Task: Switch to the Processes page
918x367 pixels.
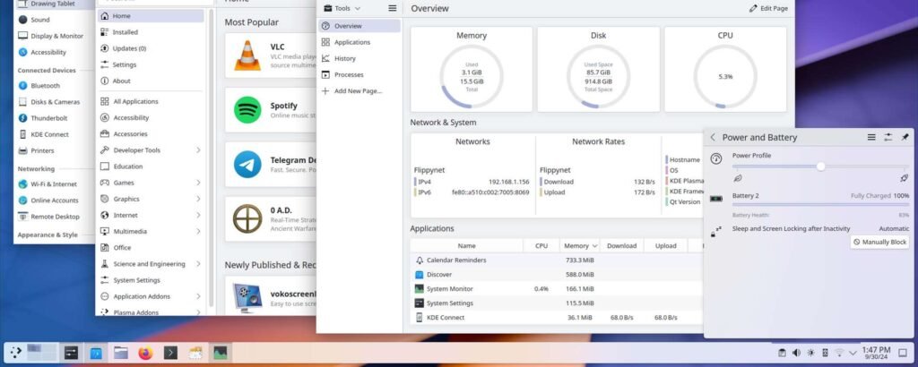Action: click(349, 74)
